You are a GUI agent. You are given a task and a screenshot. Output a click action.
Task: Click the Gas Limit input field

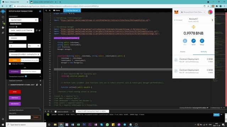tap(18, 38)
